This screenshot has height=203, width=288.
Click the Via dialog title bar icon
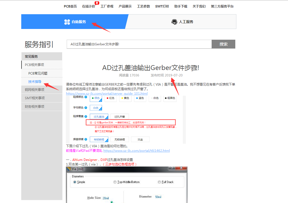(69, 169)
